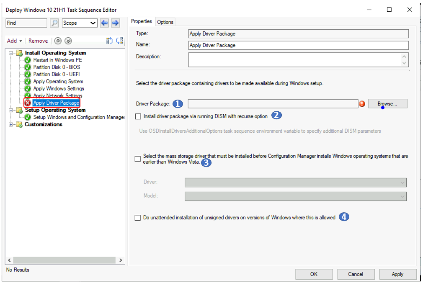This screenshot has width=423, height=283.
Task: Select Apply Windows Settings step
Action: pyautogui.click(x=59, y=88)
